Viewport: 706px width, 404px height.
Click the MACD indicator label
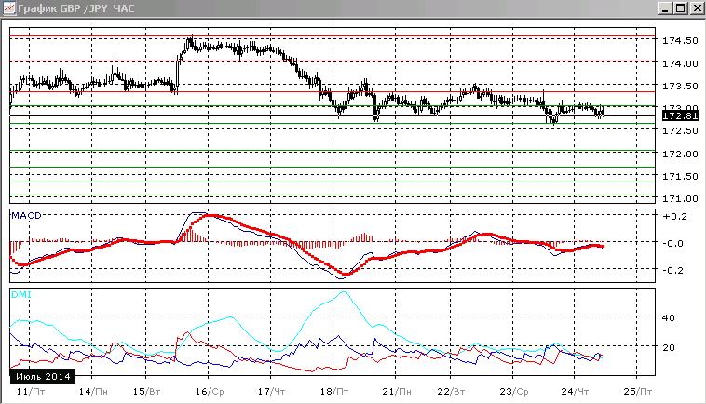pyautogui.click(x=26, y=215)
